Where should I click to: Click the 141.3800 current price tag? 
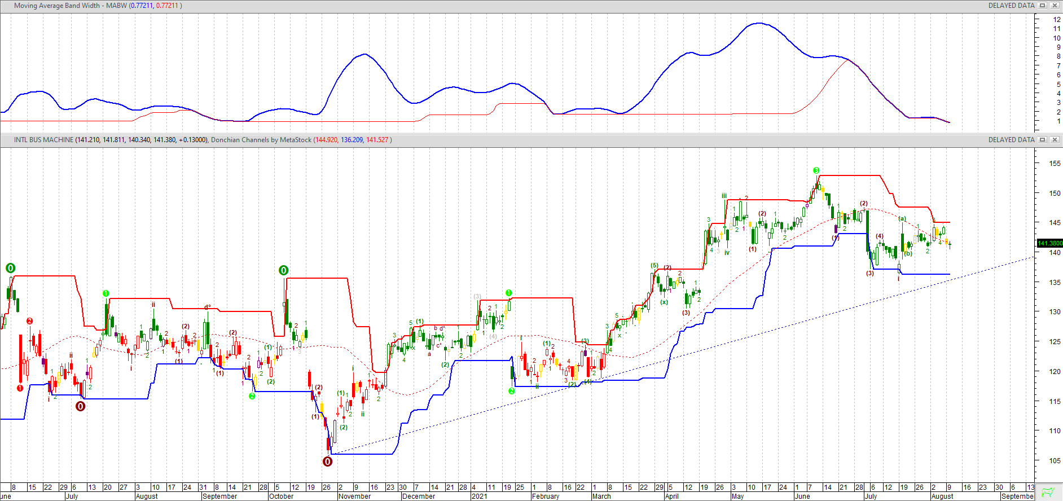1049,244
